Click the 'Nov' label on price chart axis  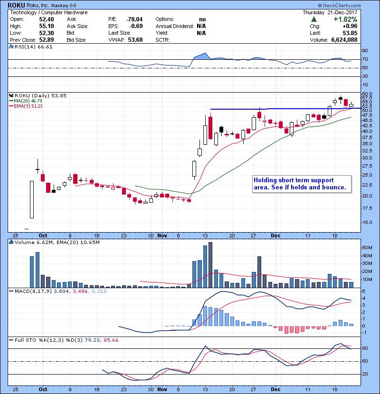coord(162,235)
